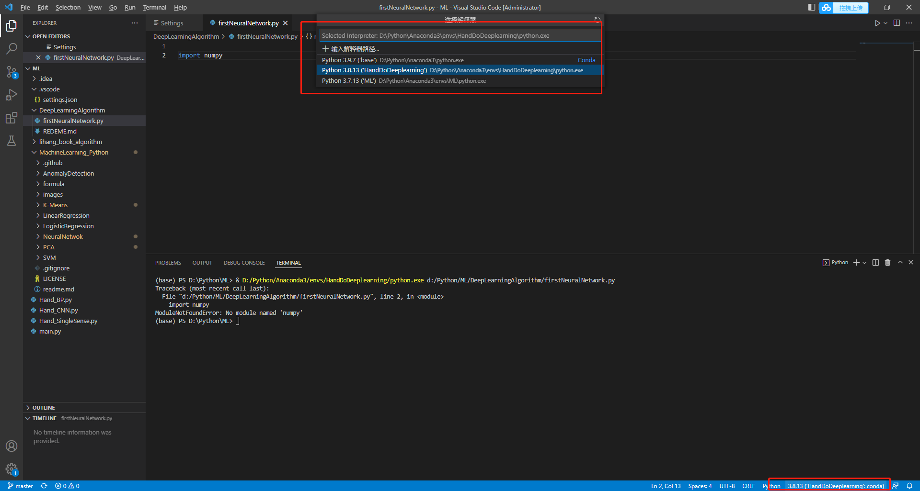
Task: Open settings.json in explorer
Action: click(x=60, y=100)
